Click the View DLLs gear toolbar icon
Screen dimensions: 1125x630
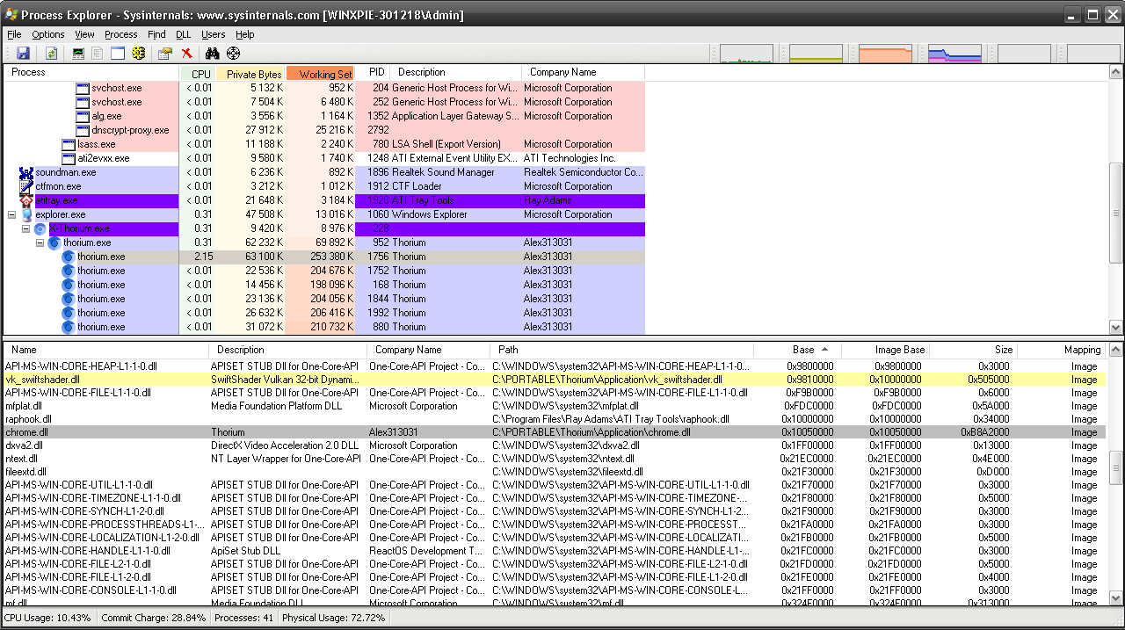coord(138,54)
